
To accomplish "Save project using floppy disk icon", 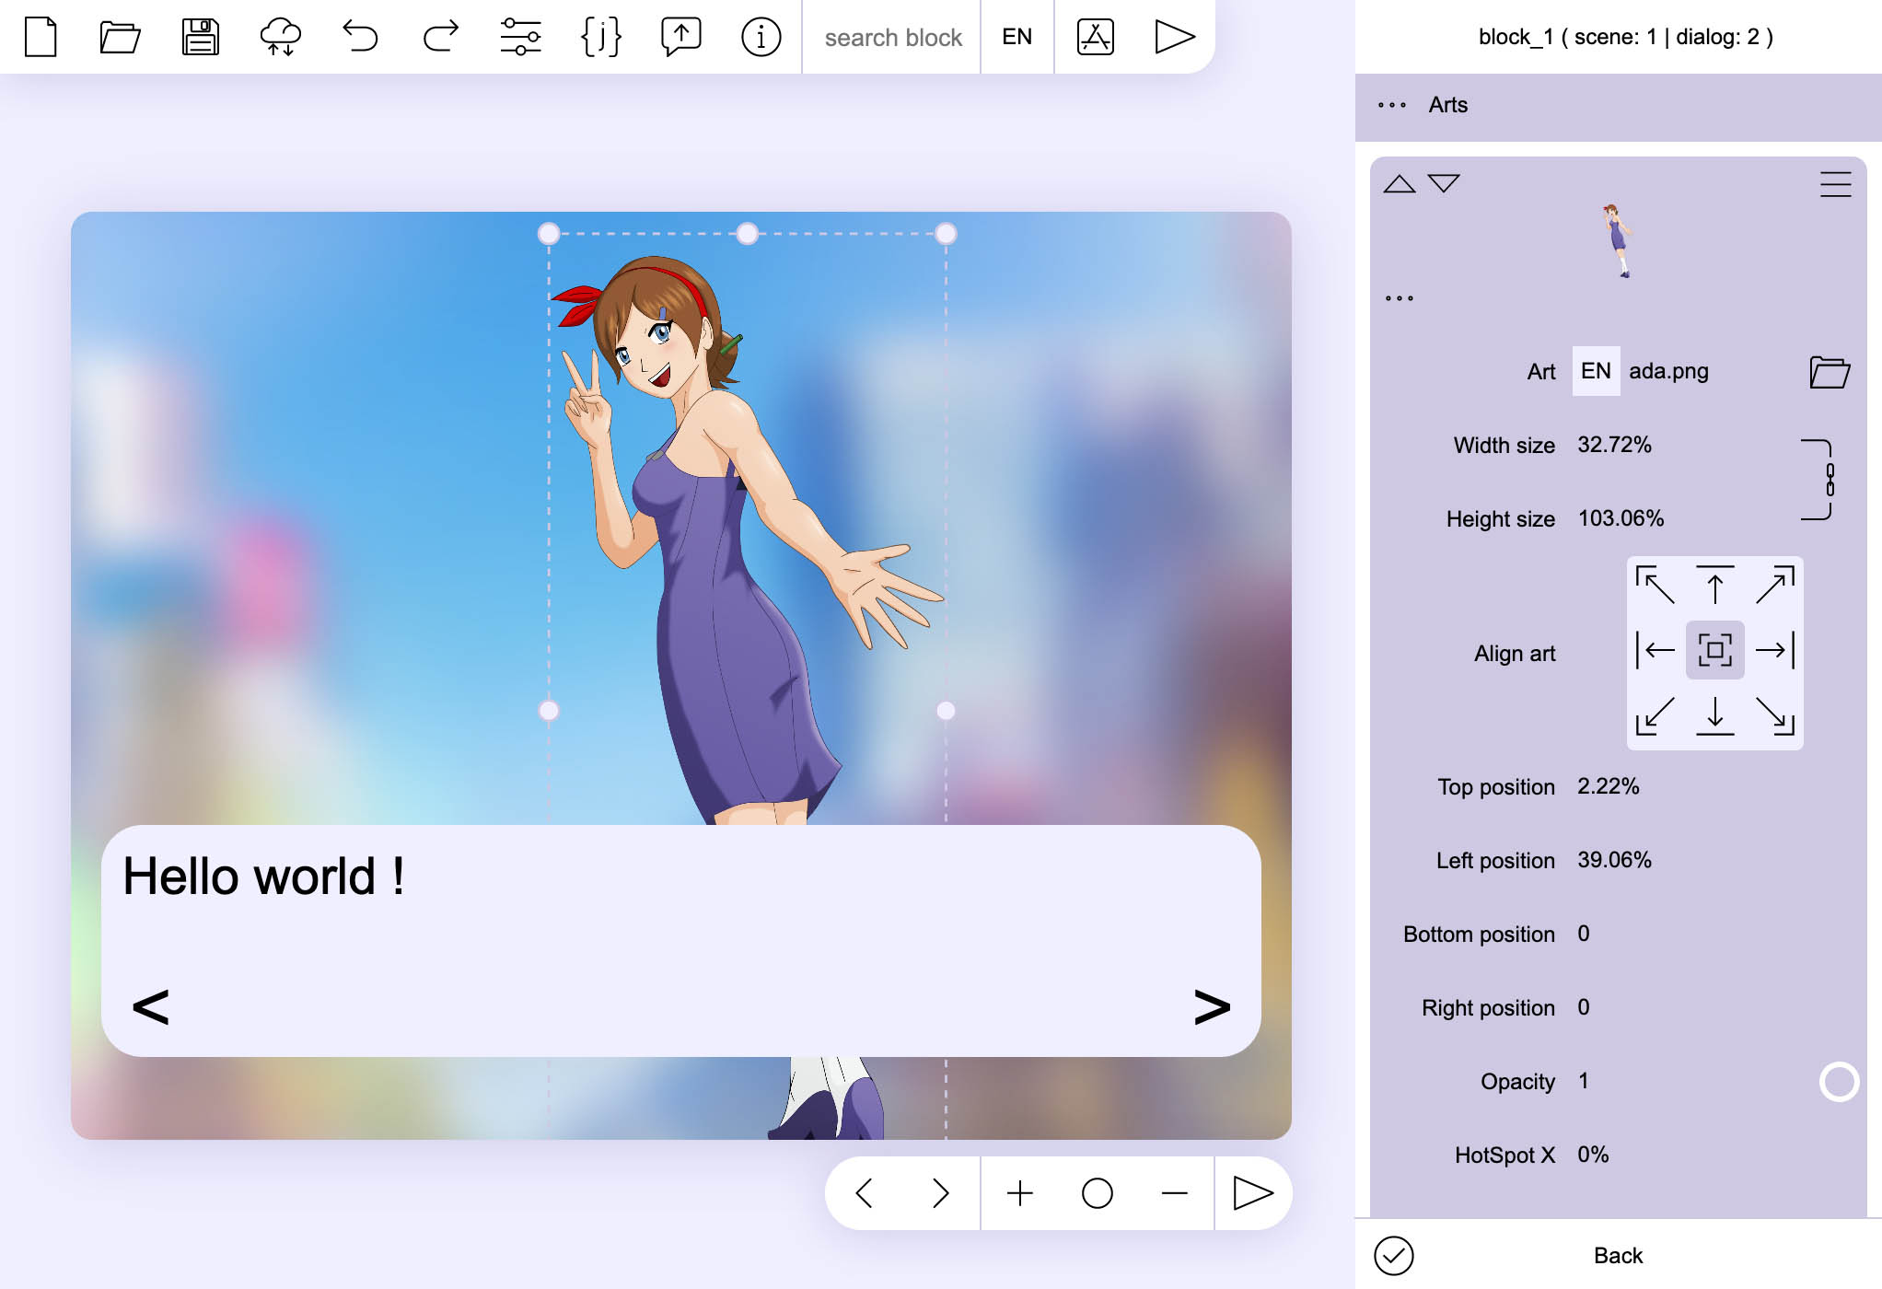I will point(200,37).
